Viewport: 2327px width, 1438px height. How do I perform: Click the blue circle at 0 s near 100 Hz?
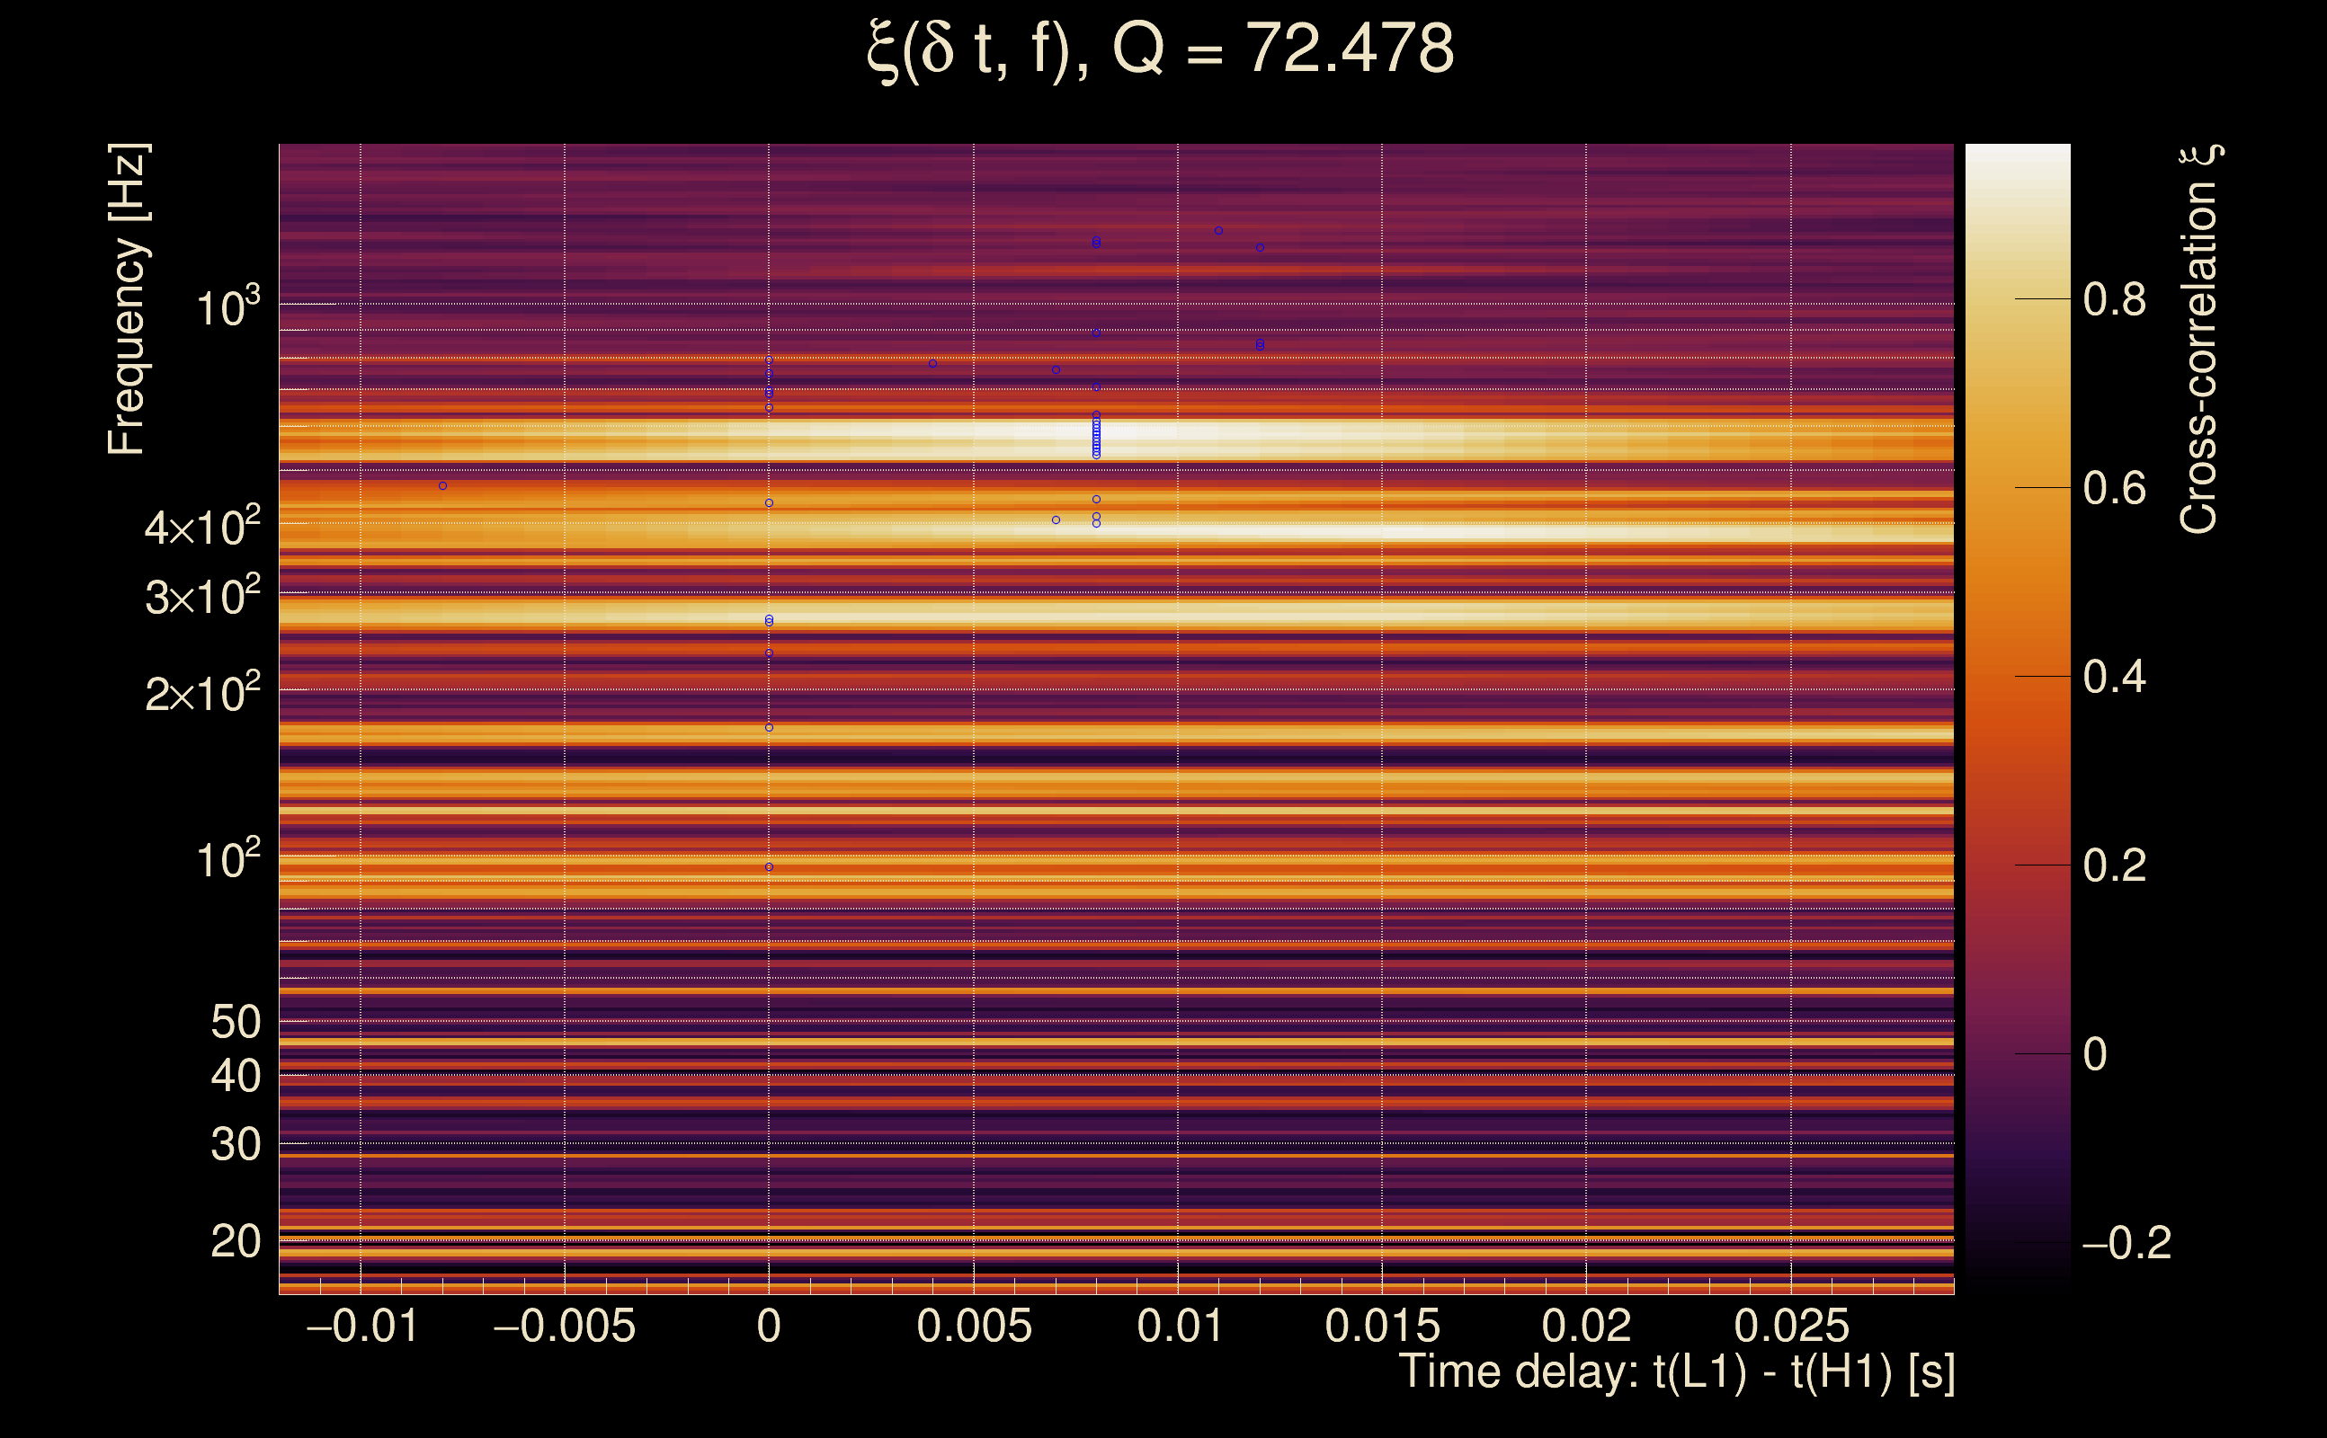pyautogui.click(x=769, y=867)
